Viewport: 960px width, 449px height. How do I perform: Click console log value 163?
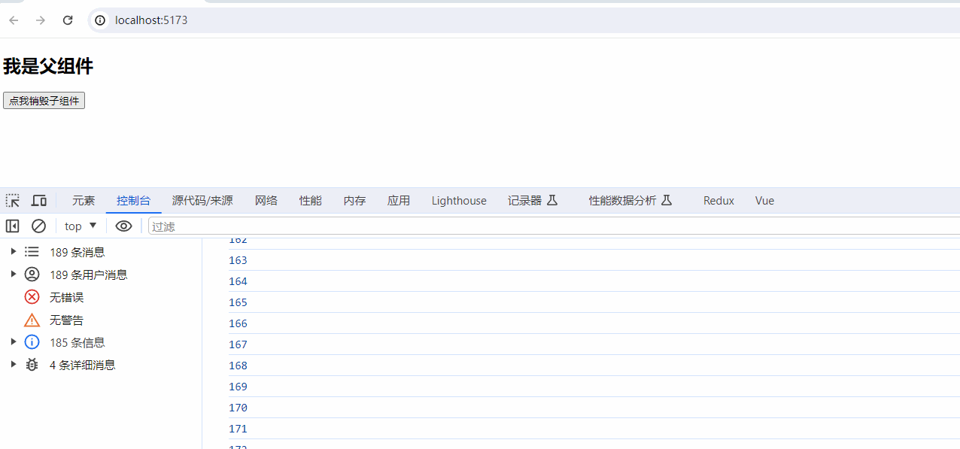pos(238,260)
